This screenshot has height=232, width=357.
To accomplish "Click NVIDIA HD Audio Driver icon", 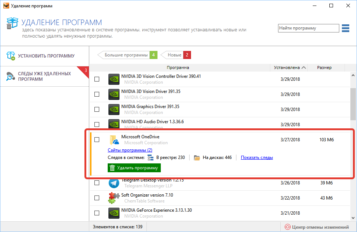I will pyautogui.click(x=114, y=124).
